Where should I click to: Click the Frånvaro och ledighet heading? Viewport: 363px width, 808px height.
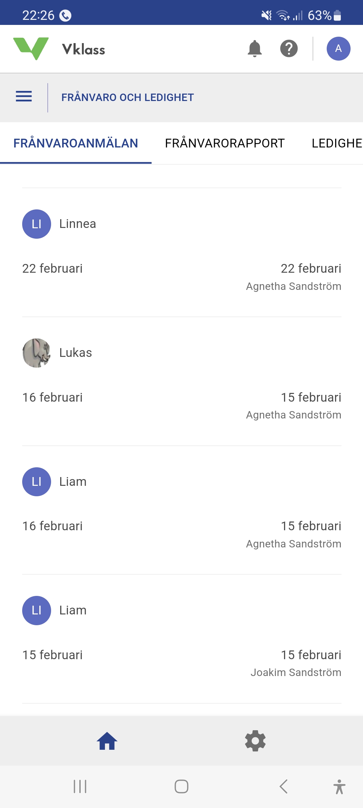pos(127,98)
